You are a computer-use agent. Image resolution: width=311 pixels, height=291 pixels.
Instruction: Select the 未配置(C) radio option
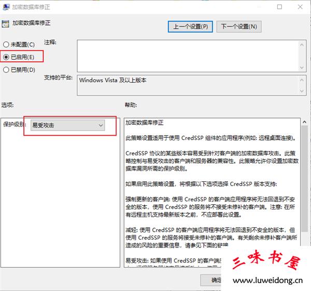(7, 45)
